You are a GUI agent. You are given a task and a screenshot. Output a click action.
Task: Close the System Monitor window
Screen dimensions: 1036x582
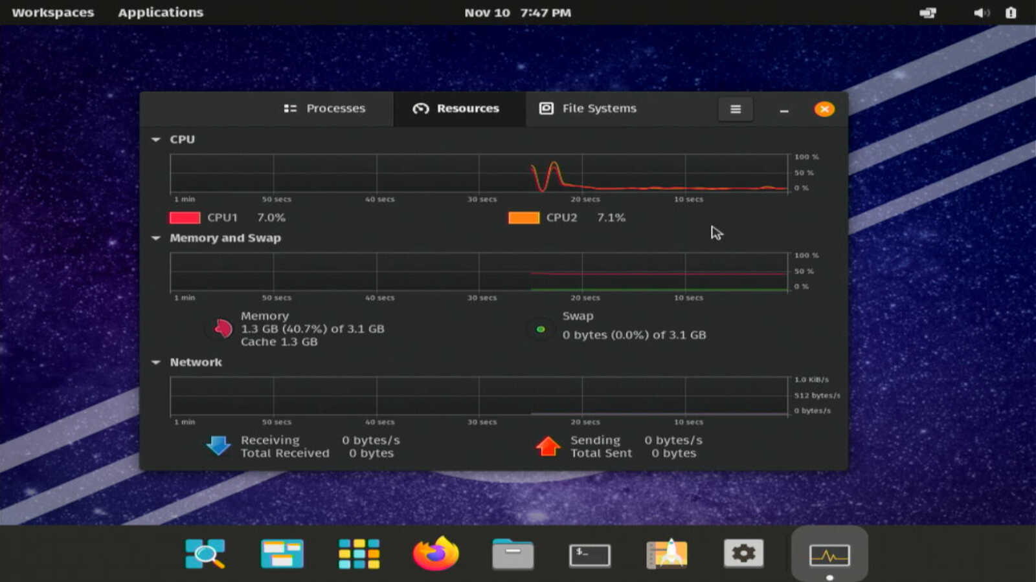tap(824, 109)
